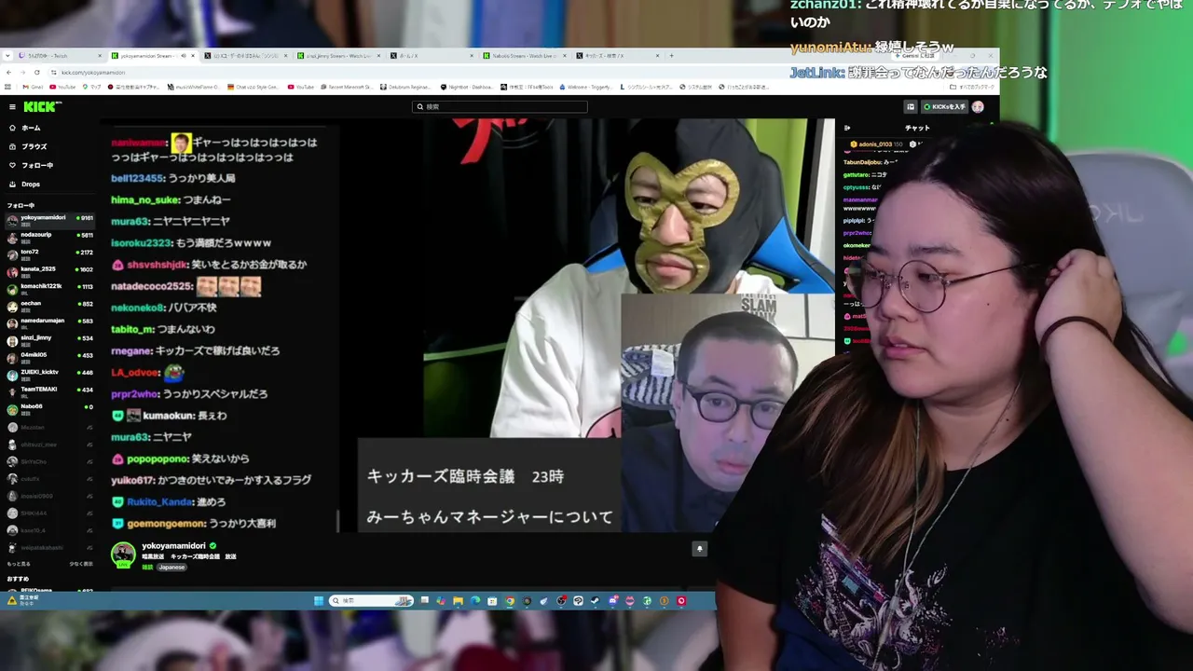1193x671 pixels.
Task: Open the first YouTube bookmark
Action: (x=63, y=87)
